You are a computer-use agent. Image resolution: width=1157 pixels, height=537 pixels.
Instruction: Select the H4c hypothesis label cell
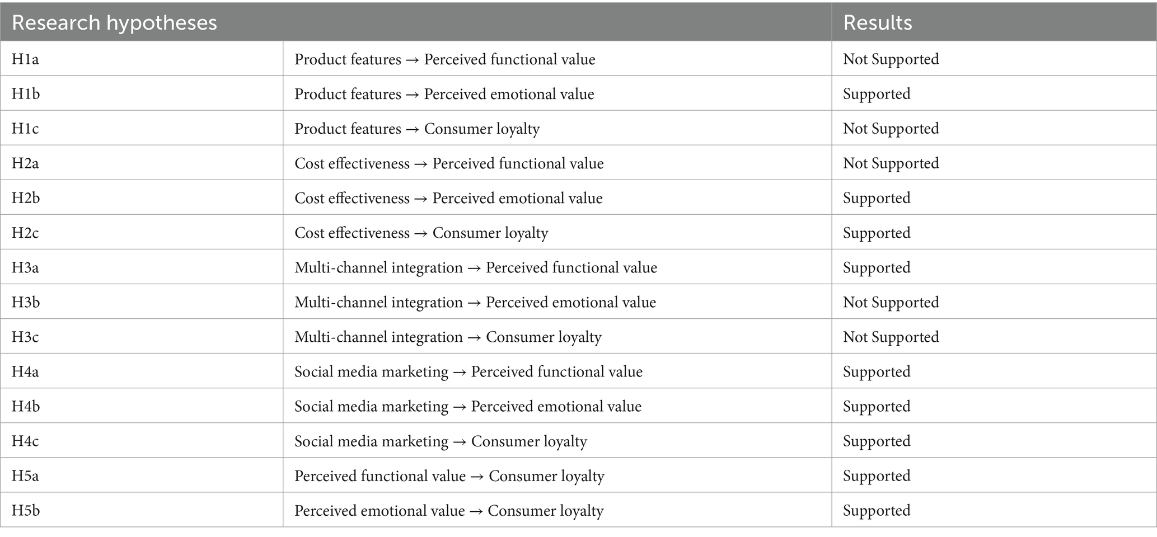(142, 441)
